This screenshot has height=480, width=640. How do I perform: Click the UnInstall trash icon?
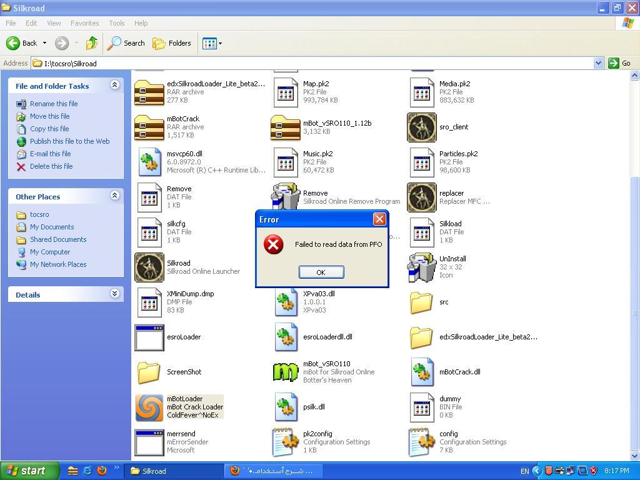[422, 267]
